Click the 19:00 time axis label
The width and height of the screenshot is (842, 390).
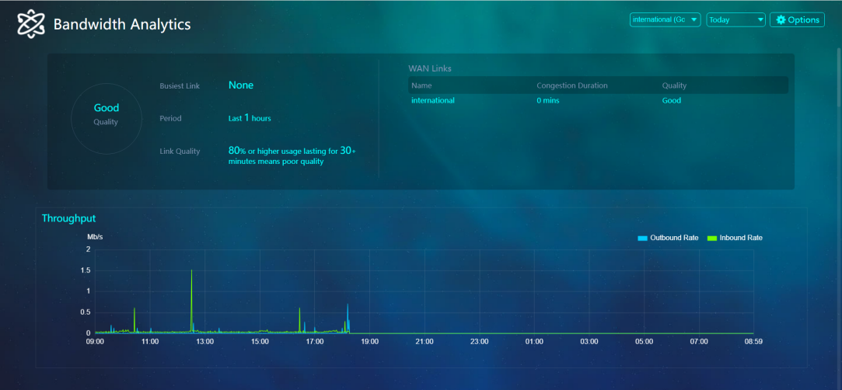click(x=369, y=342)
